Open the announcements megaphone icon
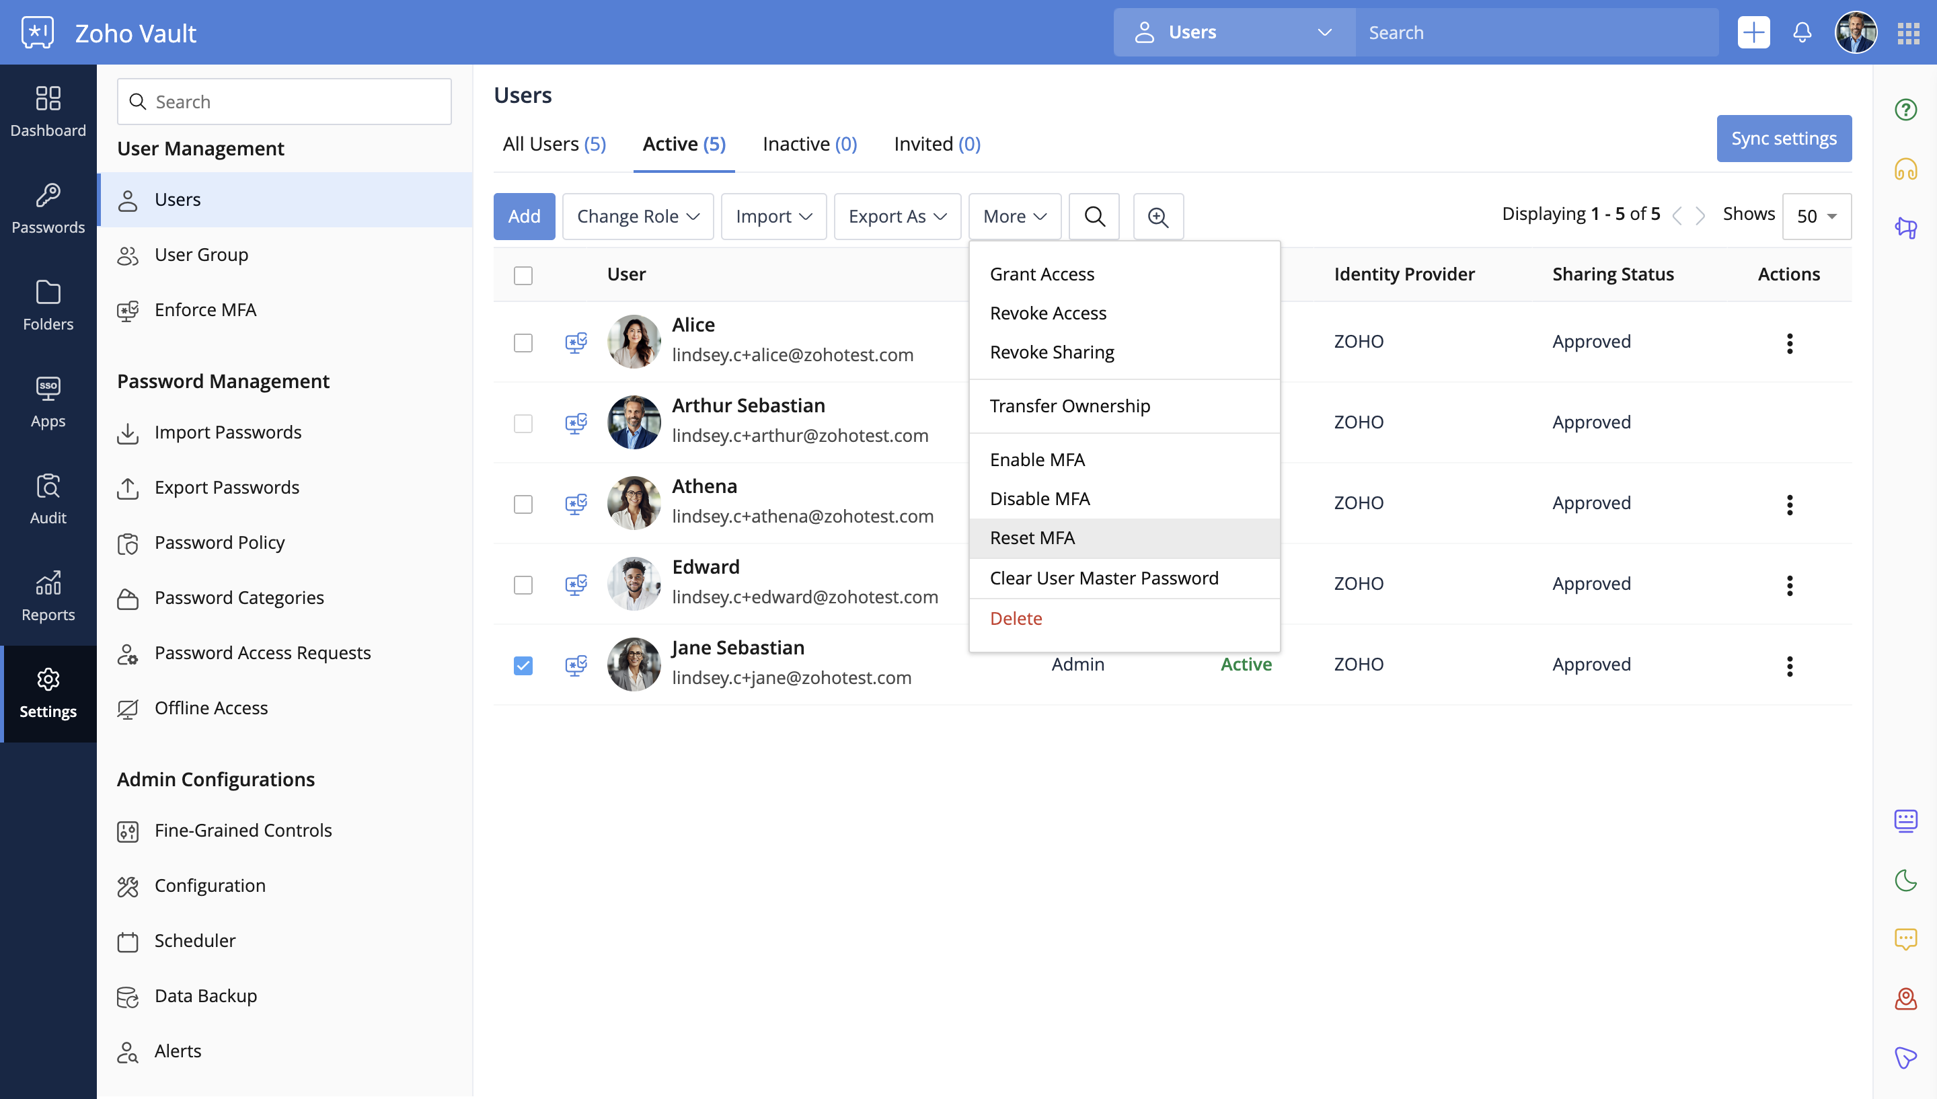The height and width of the screenshot is (1099, 1937). [x=1906, y=227]
